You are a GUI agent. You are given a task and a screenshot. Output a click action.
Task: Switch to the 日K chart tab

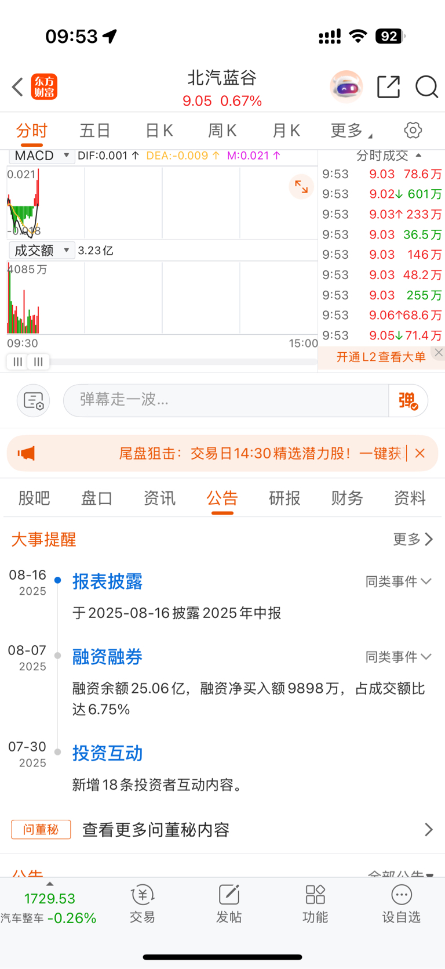pos(159,131)
